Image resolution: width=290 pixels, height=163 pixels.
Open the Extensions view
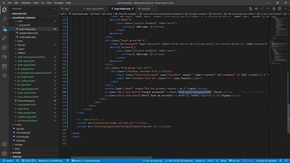[4, 47]
